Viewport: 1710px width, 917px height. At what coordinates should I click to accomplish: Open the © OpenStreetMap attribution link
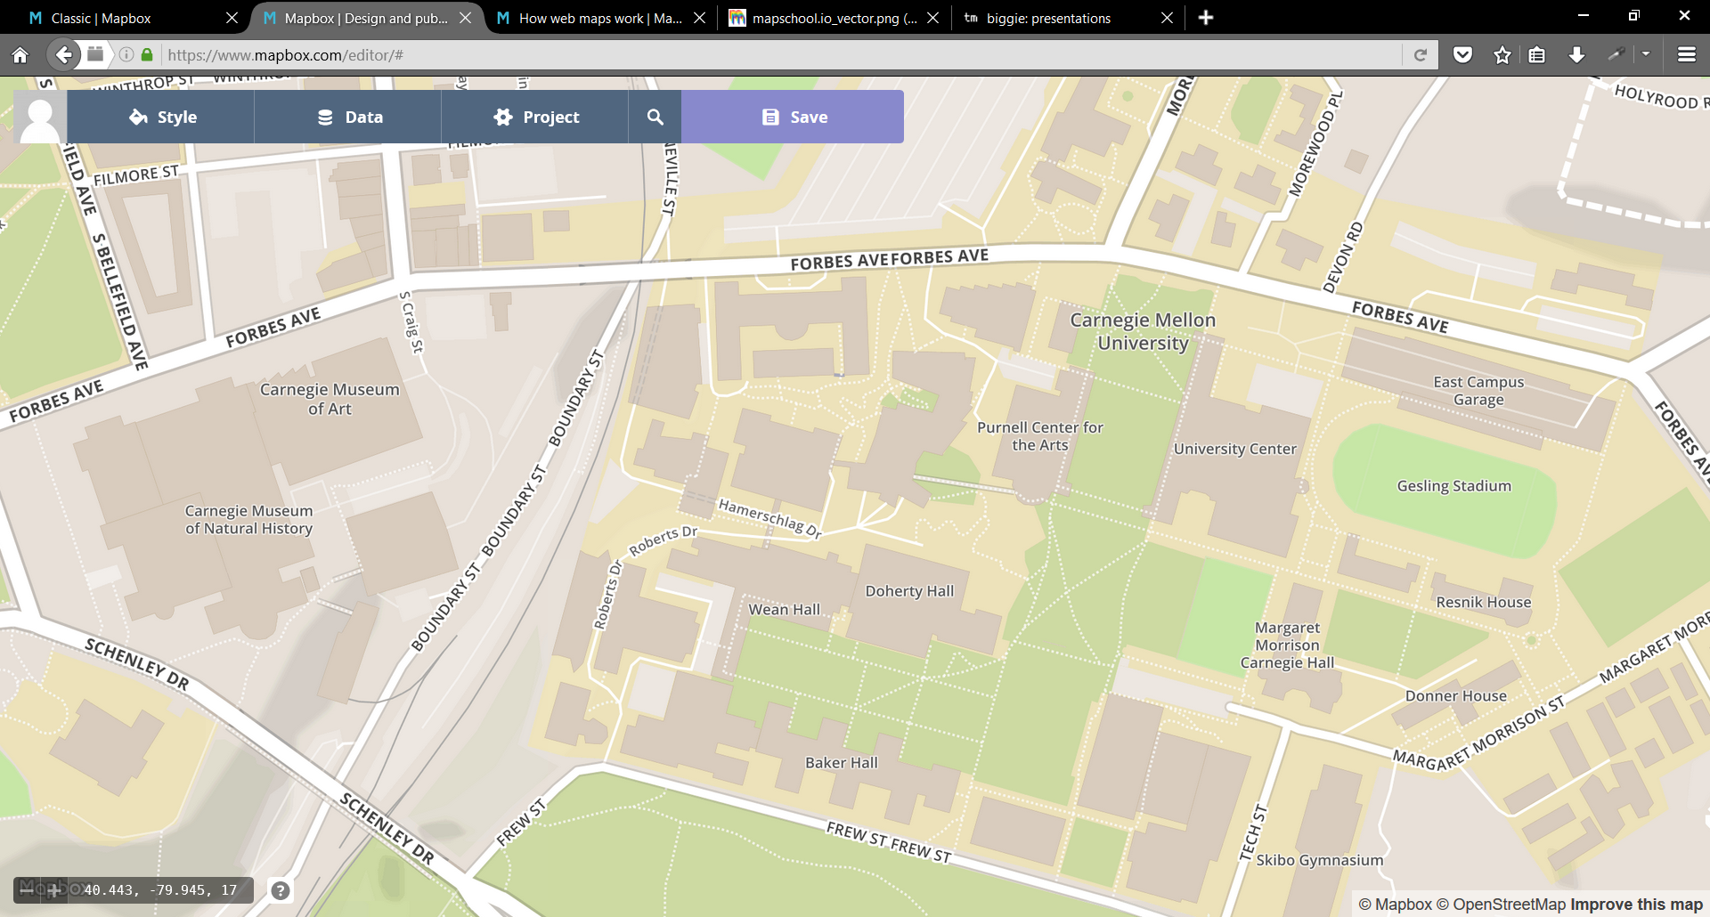pos(1501,905)
